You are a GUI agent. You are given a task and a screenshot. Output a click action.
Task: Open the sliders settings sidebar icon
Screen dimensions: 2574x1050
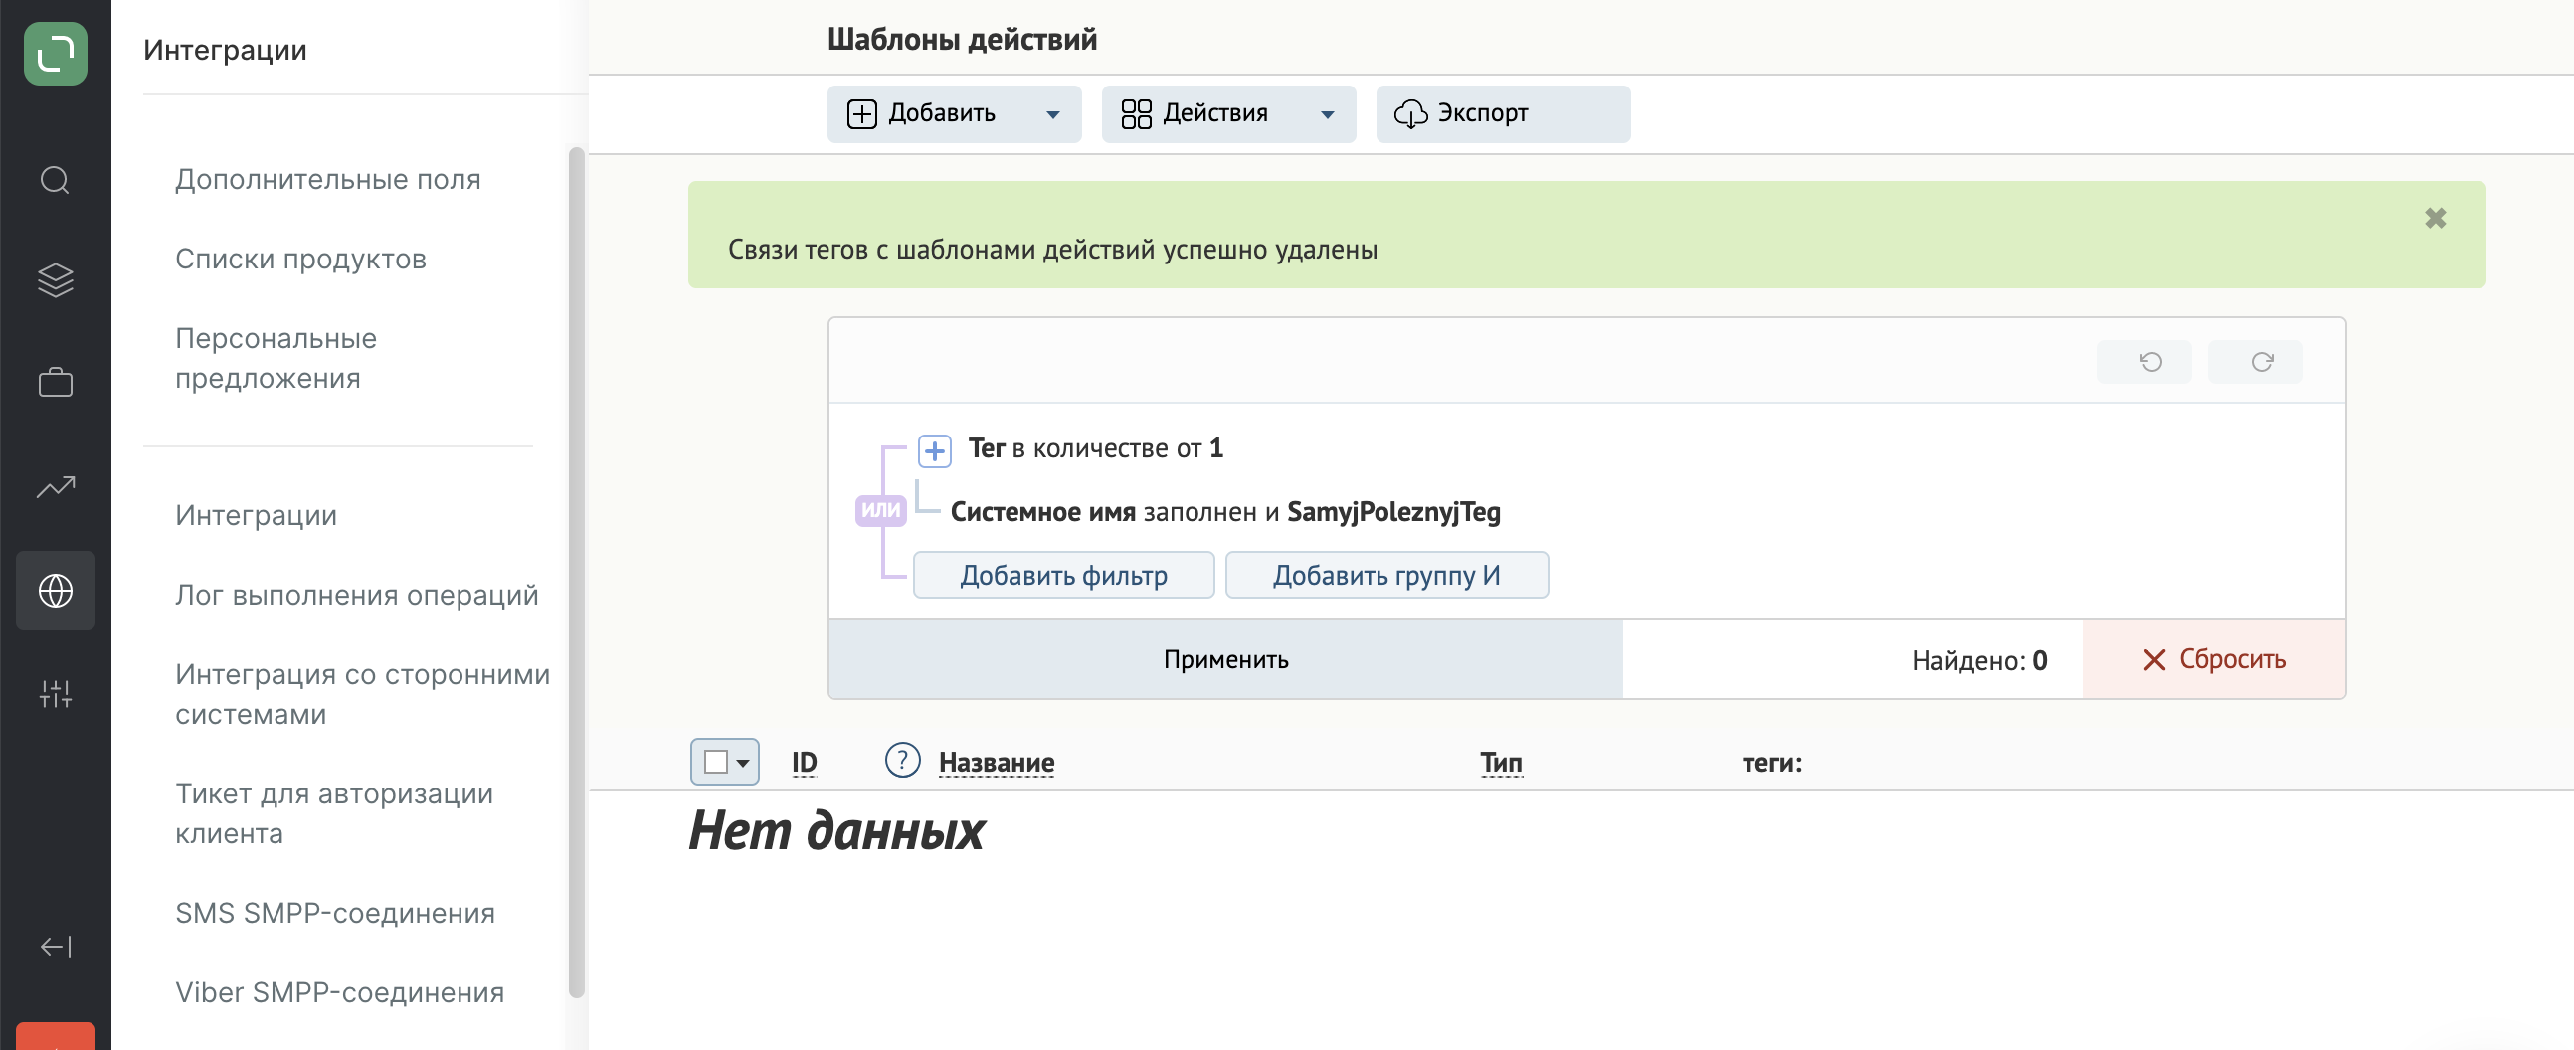55,693
